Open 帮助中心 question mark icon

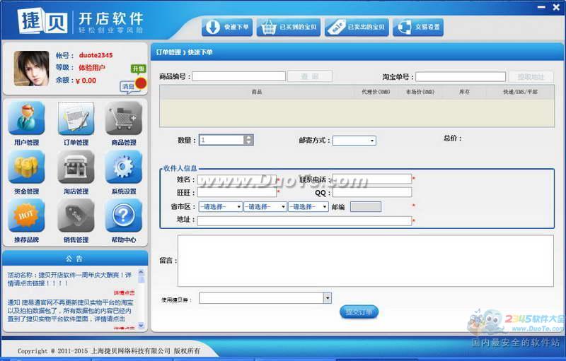124,215
